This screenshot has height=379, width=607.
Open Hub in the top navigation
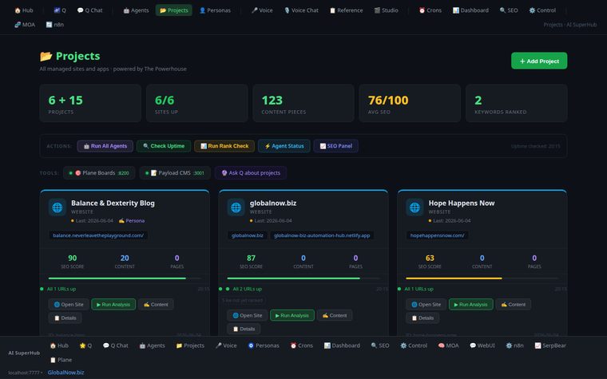tap(24, 10)
